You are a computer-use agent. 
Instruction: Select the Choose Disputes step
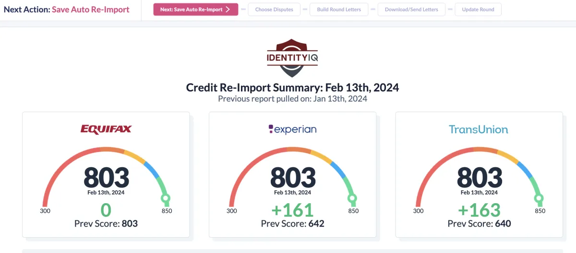click(274, 10)
